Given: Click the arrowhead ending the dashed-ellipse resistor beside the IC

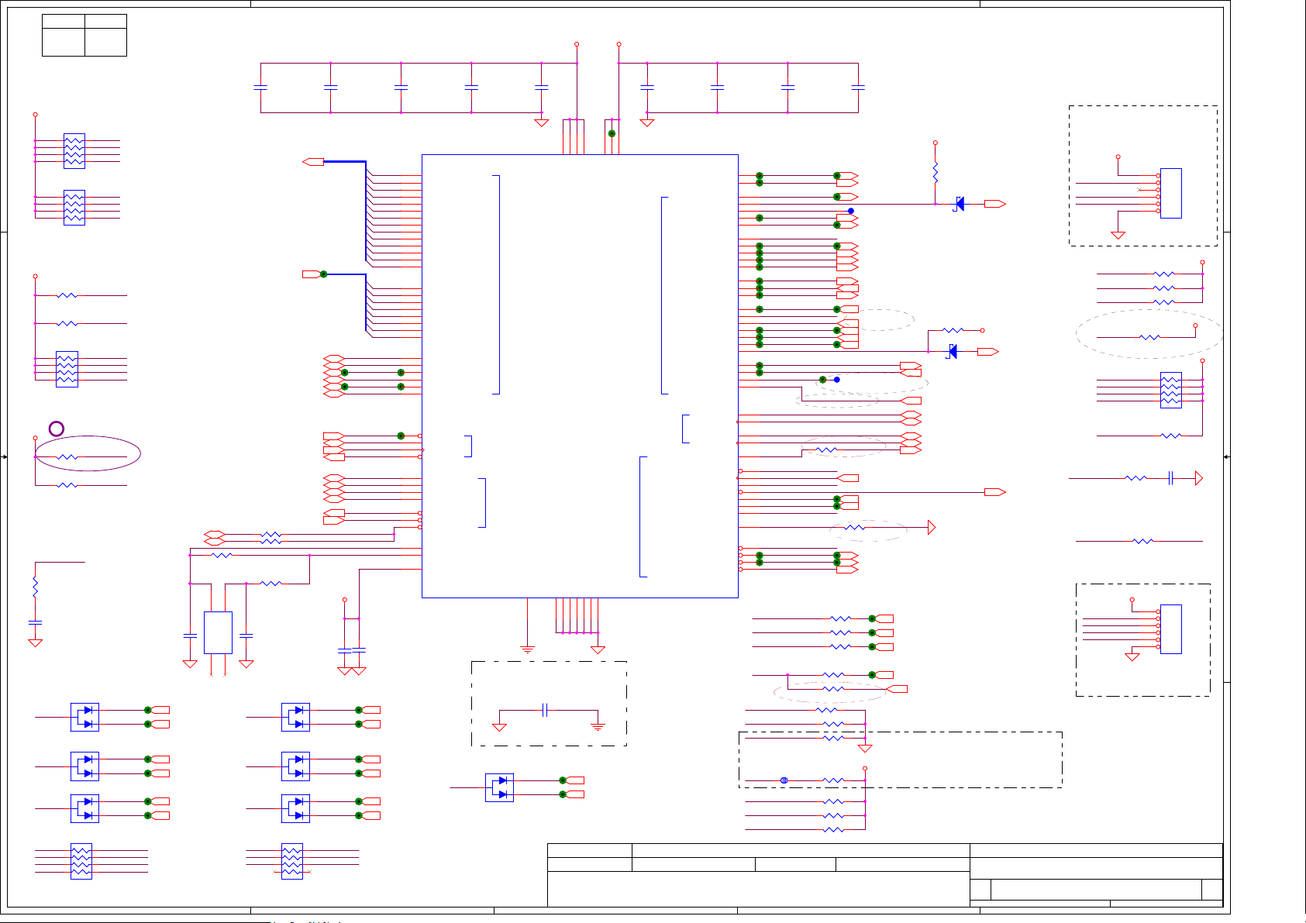Looking at the screenshot, I should (932, 528).
